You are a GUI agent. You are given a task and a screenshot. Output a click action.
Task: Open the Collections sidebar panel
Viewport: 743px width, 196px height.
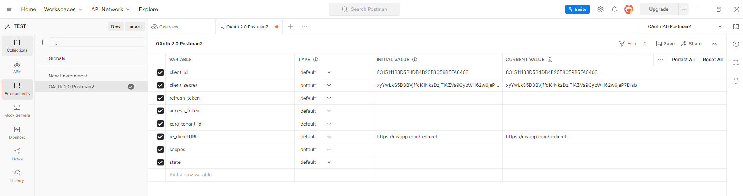click(x=17, y=45)
